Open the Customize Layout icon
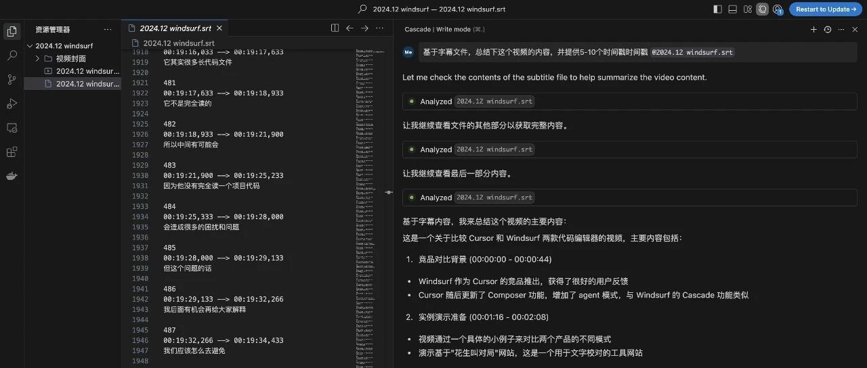 (747, 9)
